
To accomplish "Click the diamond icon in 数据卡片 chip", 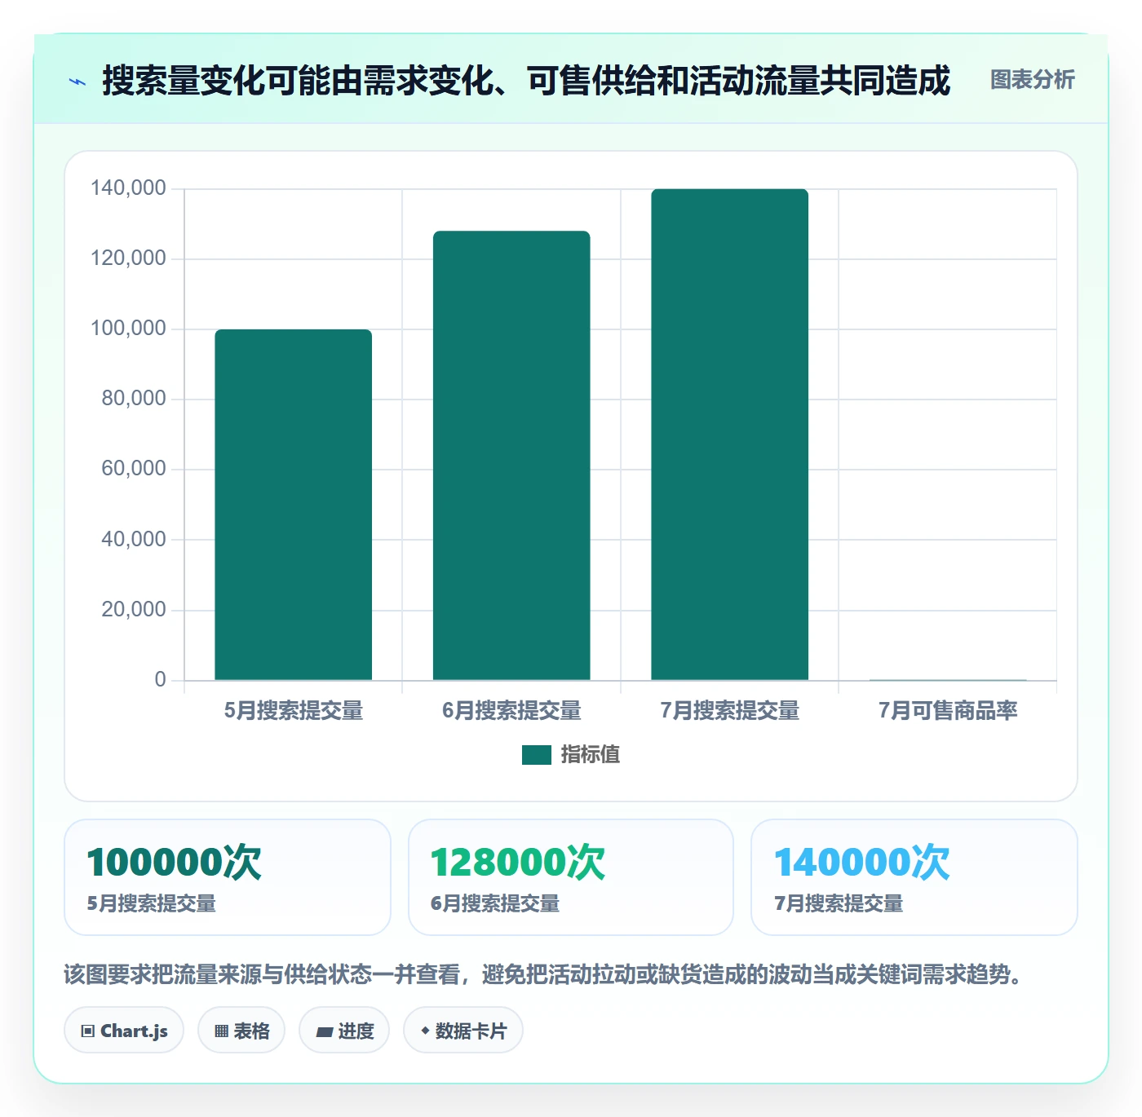I will click(x=425, y=1031).
